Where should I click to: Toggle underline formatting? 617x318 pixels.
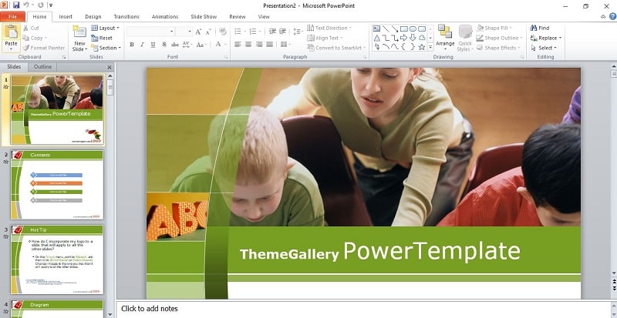tap(153, 45)
